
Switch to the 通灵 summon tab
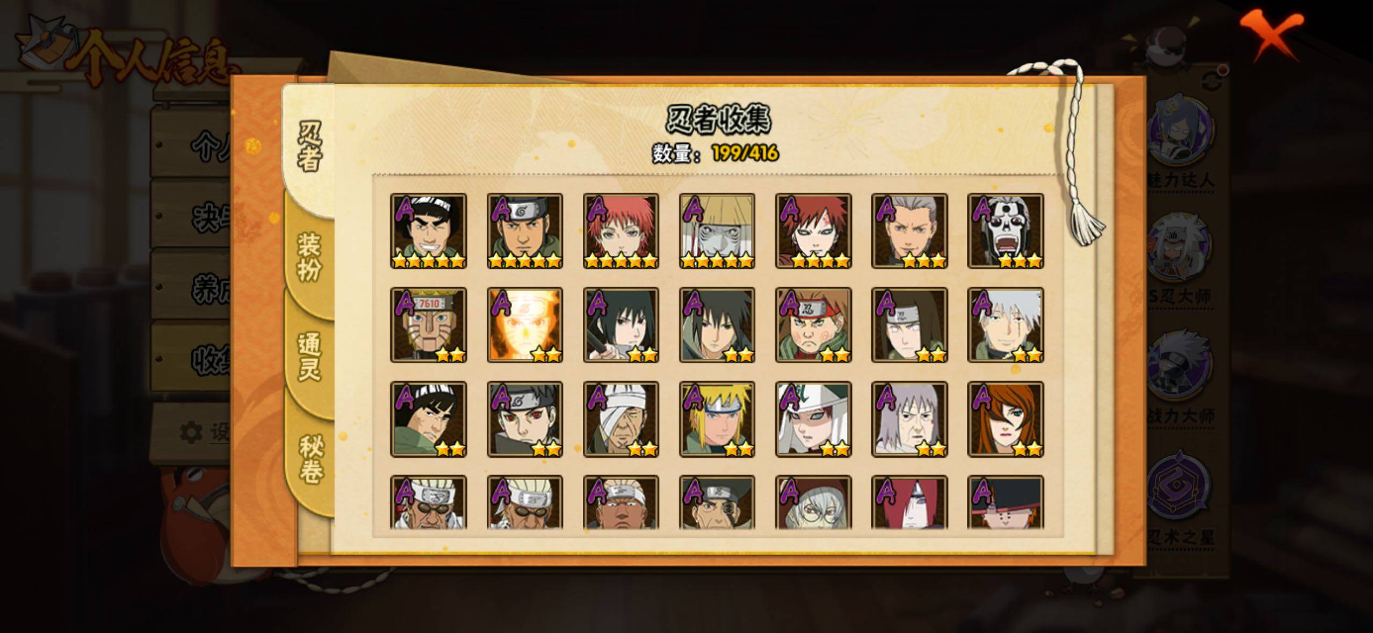pyautogui.click(x=309, y=357)
